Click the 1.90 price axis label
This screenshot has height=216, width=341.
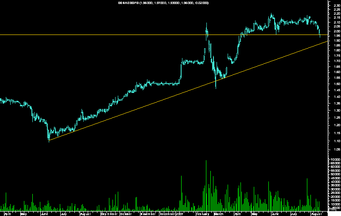[337, 41]
